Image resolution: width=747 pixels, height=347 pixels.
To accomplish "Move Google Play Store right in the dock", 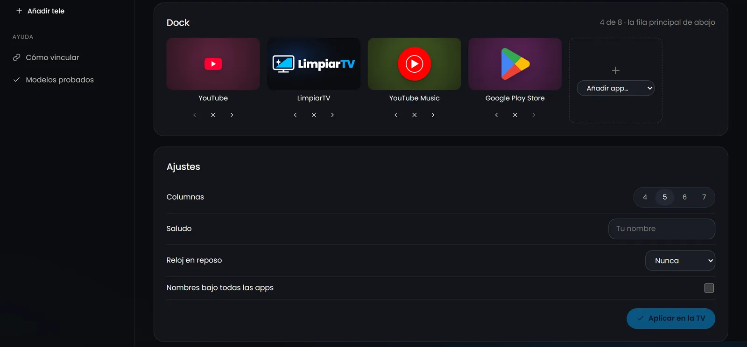I will [x=534, y=115].
